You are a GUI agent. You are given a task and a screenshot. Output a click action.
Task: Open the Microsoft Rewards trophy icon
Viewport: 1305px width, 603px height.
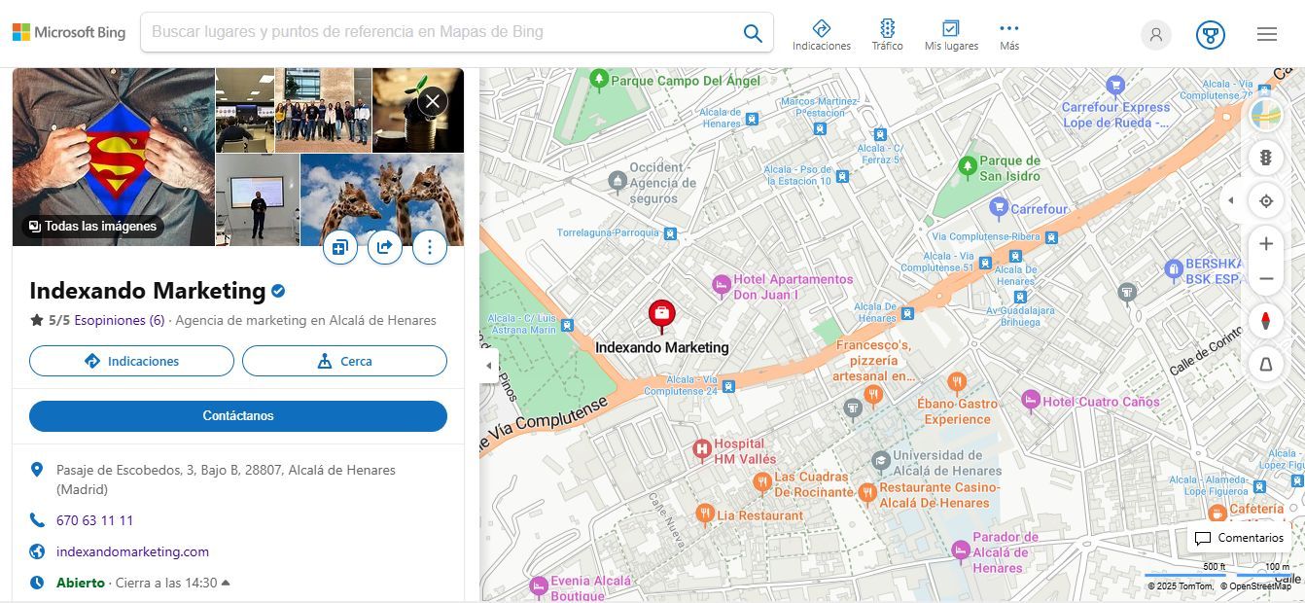pos(1210,35)
